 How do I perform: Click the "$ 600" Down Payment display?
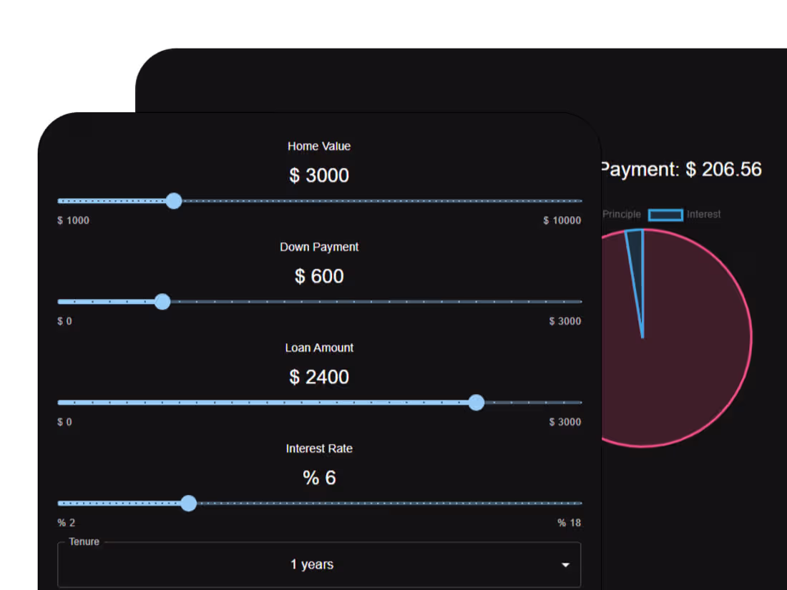click(319, 276)
